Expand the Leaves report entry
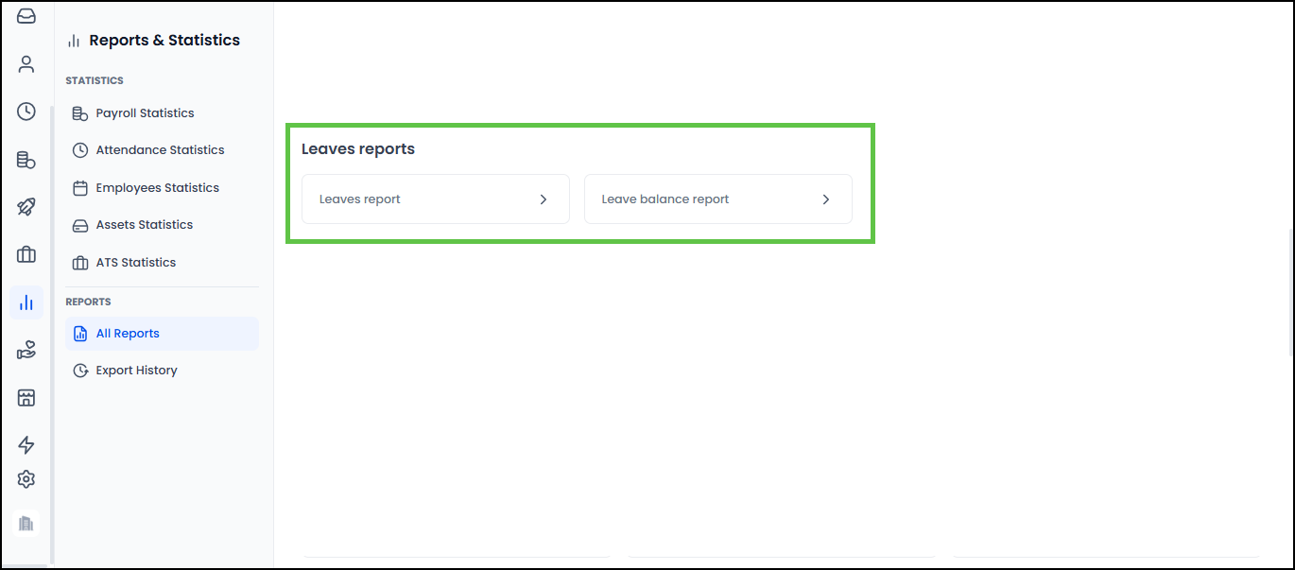Screen dimensions: 1295x570 435,199
